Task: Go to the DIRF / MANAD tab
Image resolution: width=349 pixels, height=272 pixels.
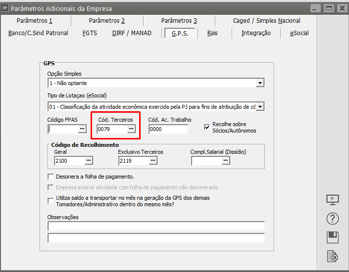Action: pyautogui.click(x=131, y=33)
